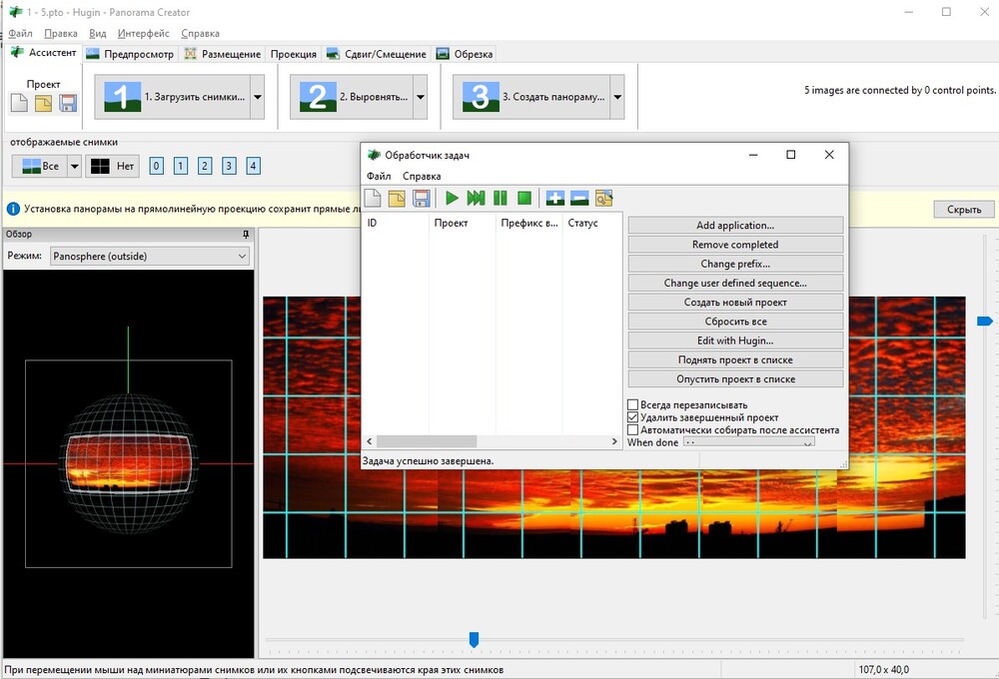This screenshot has height=679, width=999.
Task: Toggle image number 2 display button
Action: [x=205, y=166]
